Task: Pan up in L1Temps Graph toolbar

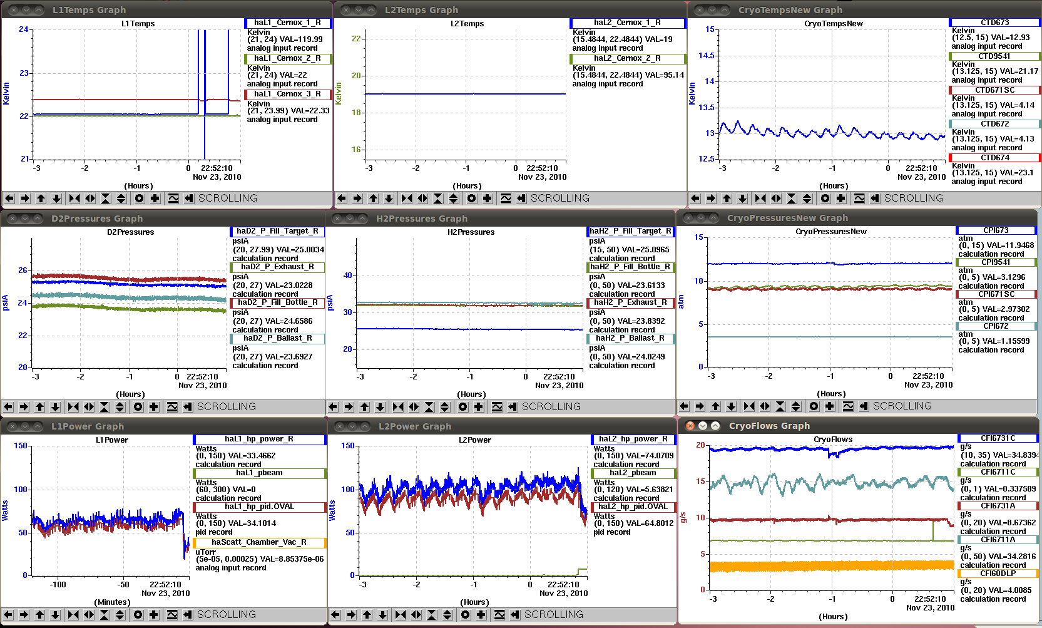Action: click(x=41, y=198)
